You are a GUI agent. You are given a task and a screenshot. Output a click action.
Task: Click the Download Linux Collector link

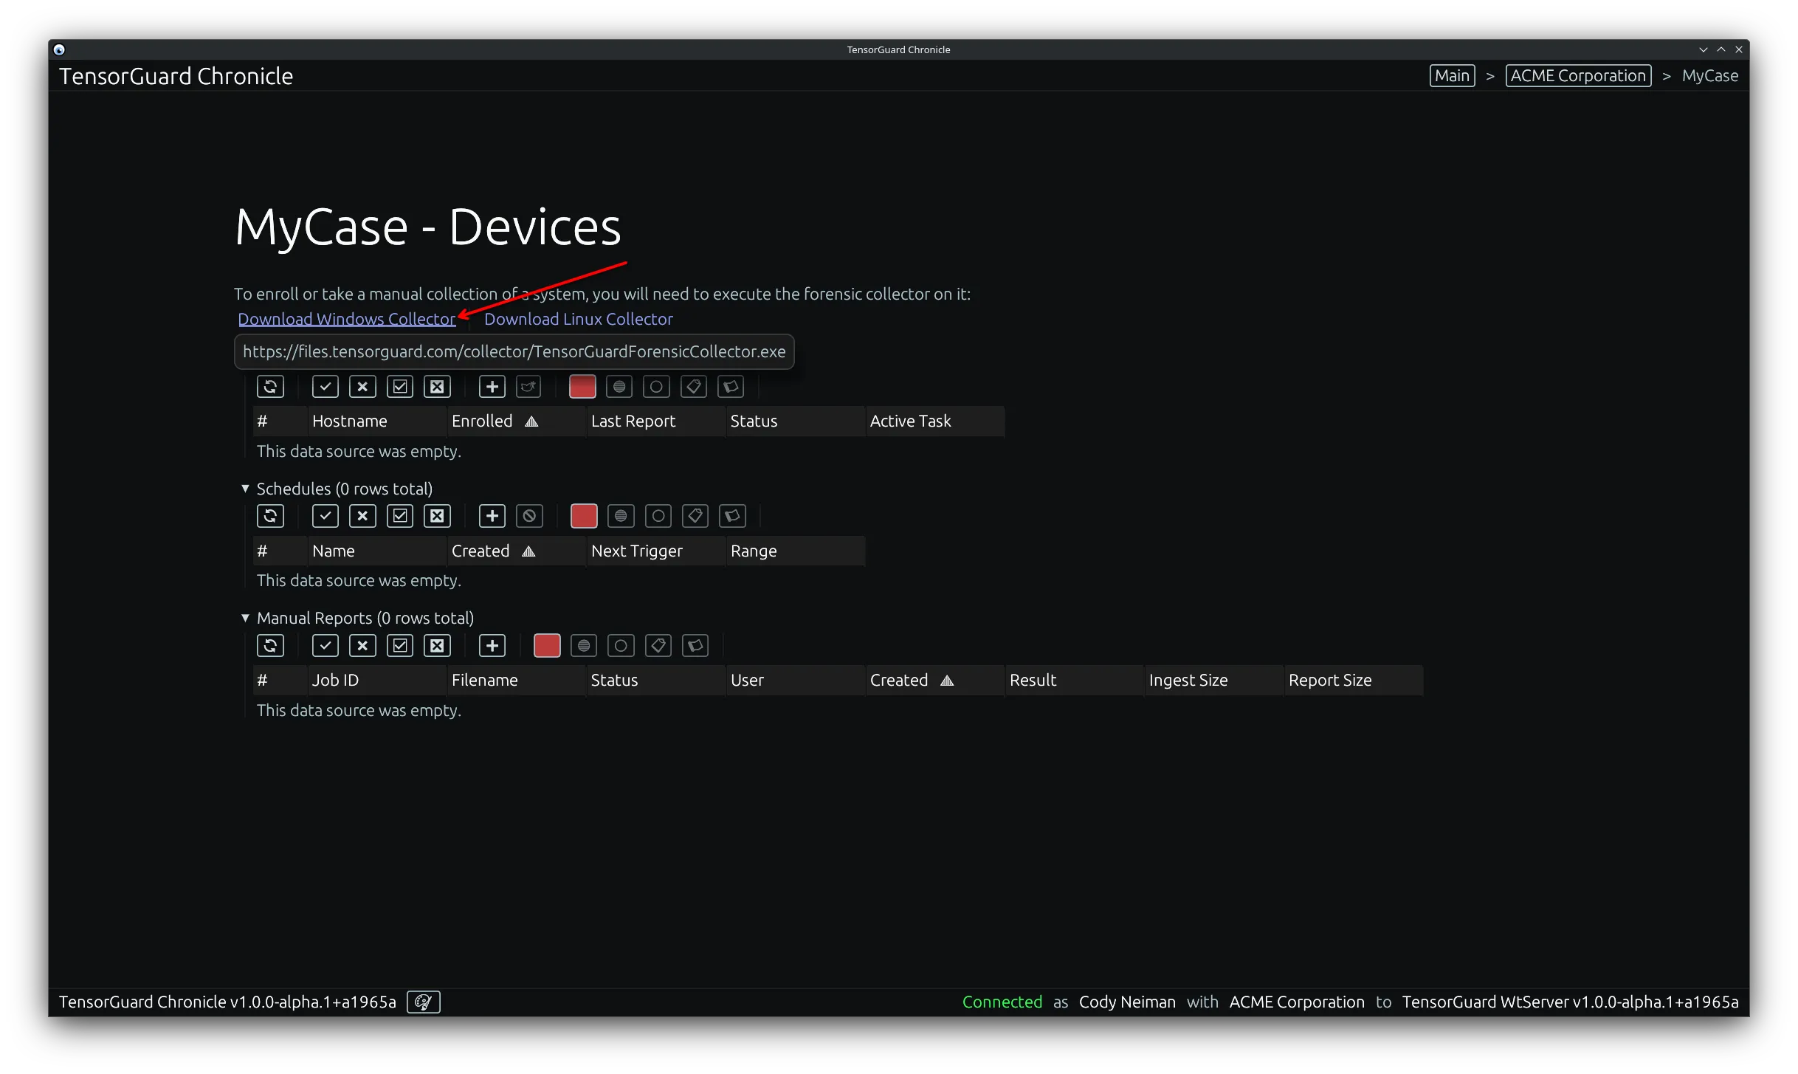(x=578, y=319)
